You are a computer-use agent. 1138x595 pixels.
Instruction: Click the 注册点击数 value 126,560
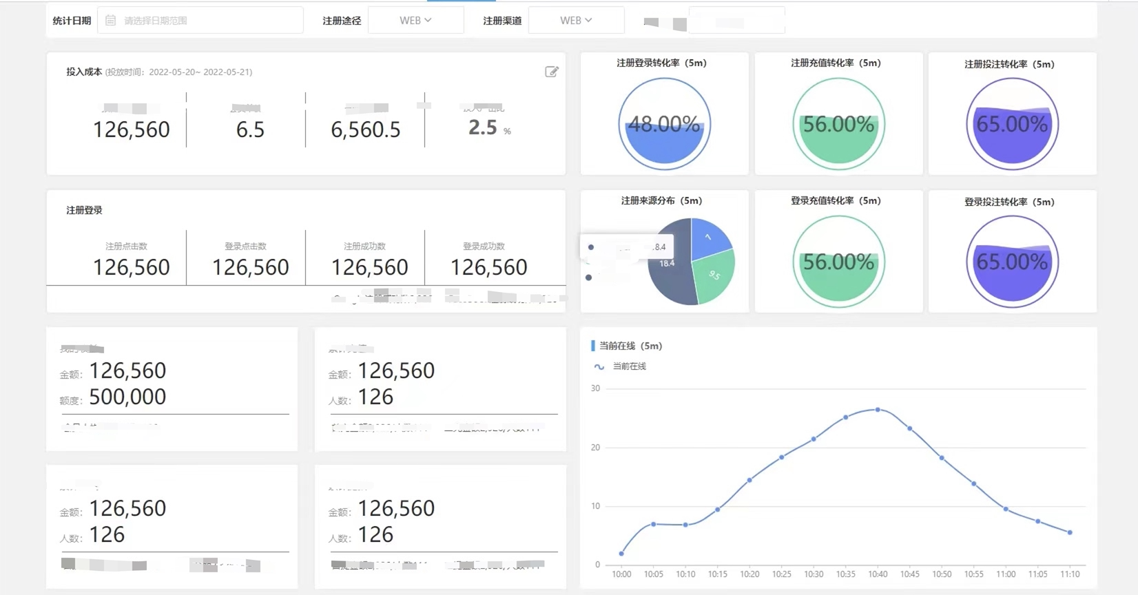(x=132, y=267)
